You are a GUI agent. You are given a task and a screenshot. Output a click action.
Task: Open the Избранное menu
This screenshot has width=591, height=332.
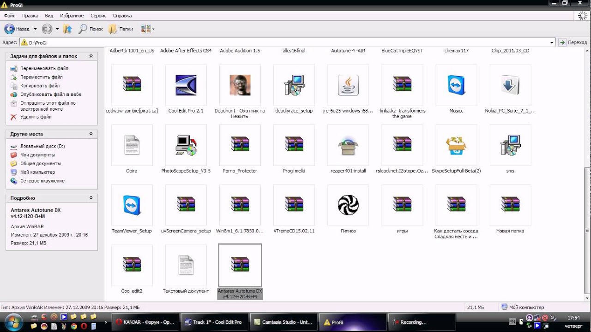pos(72,16)
